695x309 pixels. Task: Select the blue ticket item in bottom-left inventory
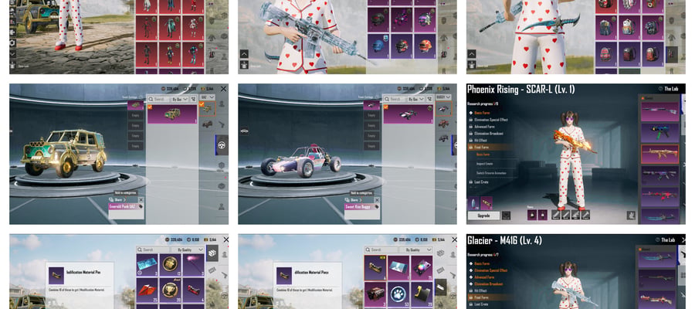pos(147,265)
